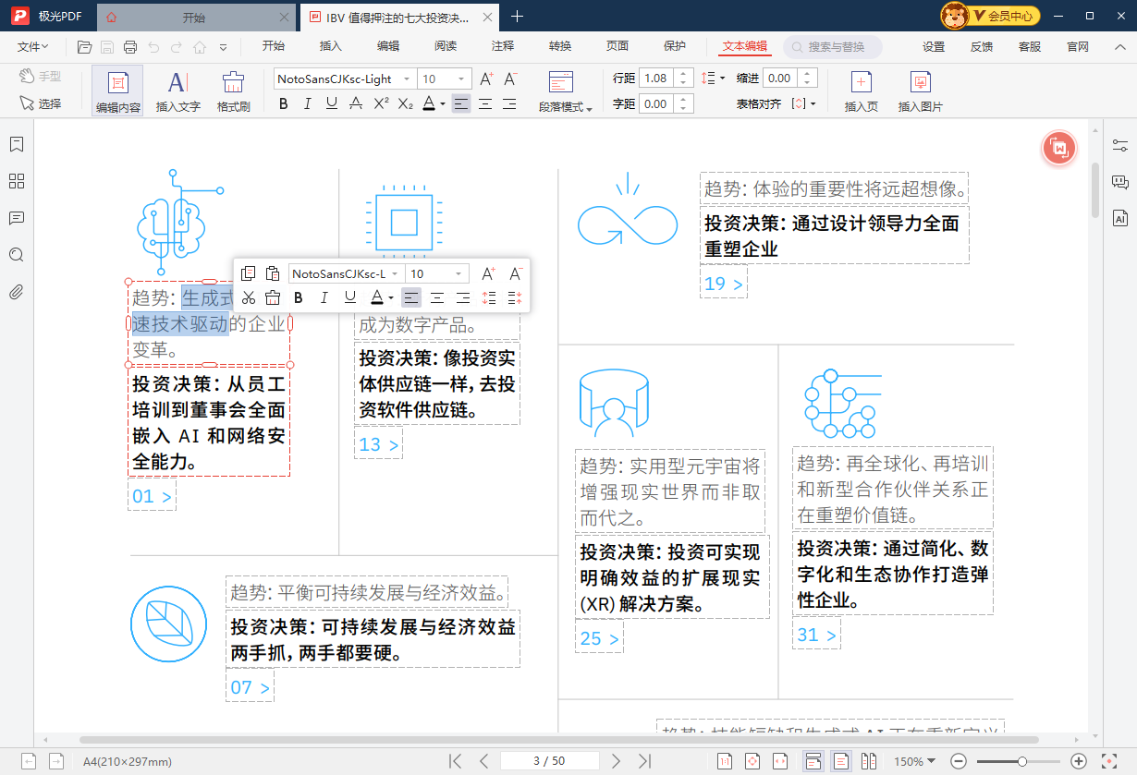
Task: Click the AI assistant icon in right sidebar
Action: tap(1120, 218)
